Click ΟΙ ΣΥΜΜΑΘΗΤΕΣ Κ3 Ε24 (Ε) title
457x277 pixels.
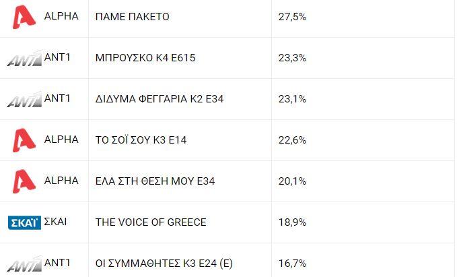(164, 264)
